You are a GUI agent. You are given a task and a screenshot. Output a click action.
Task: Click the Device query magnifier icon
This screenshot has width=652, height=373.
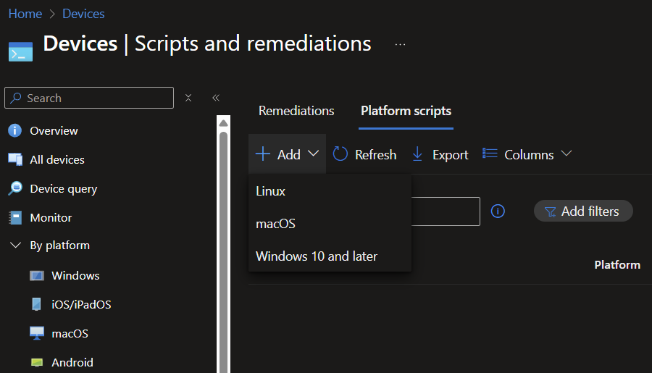(x=15, y=189)
